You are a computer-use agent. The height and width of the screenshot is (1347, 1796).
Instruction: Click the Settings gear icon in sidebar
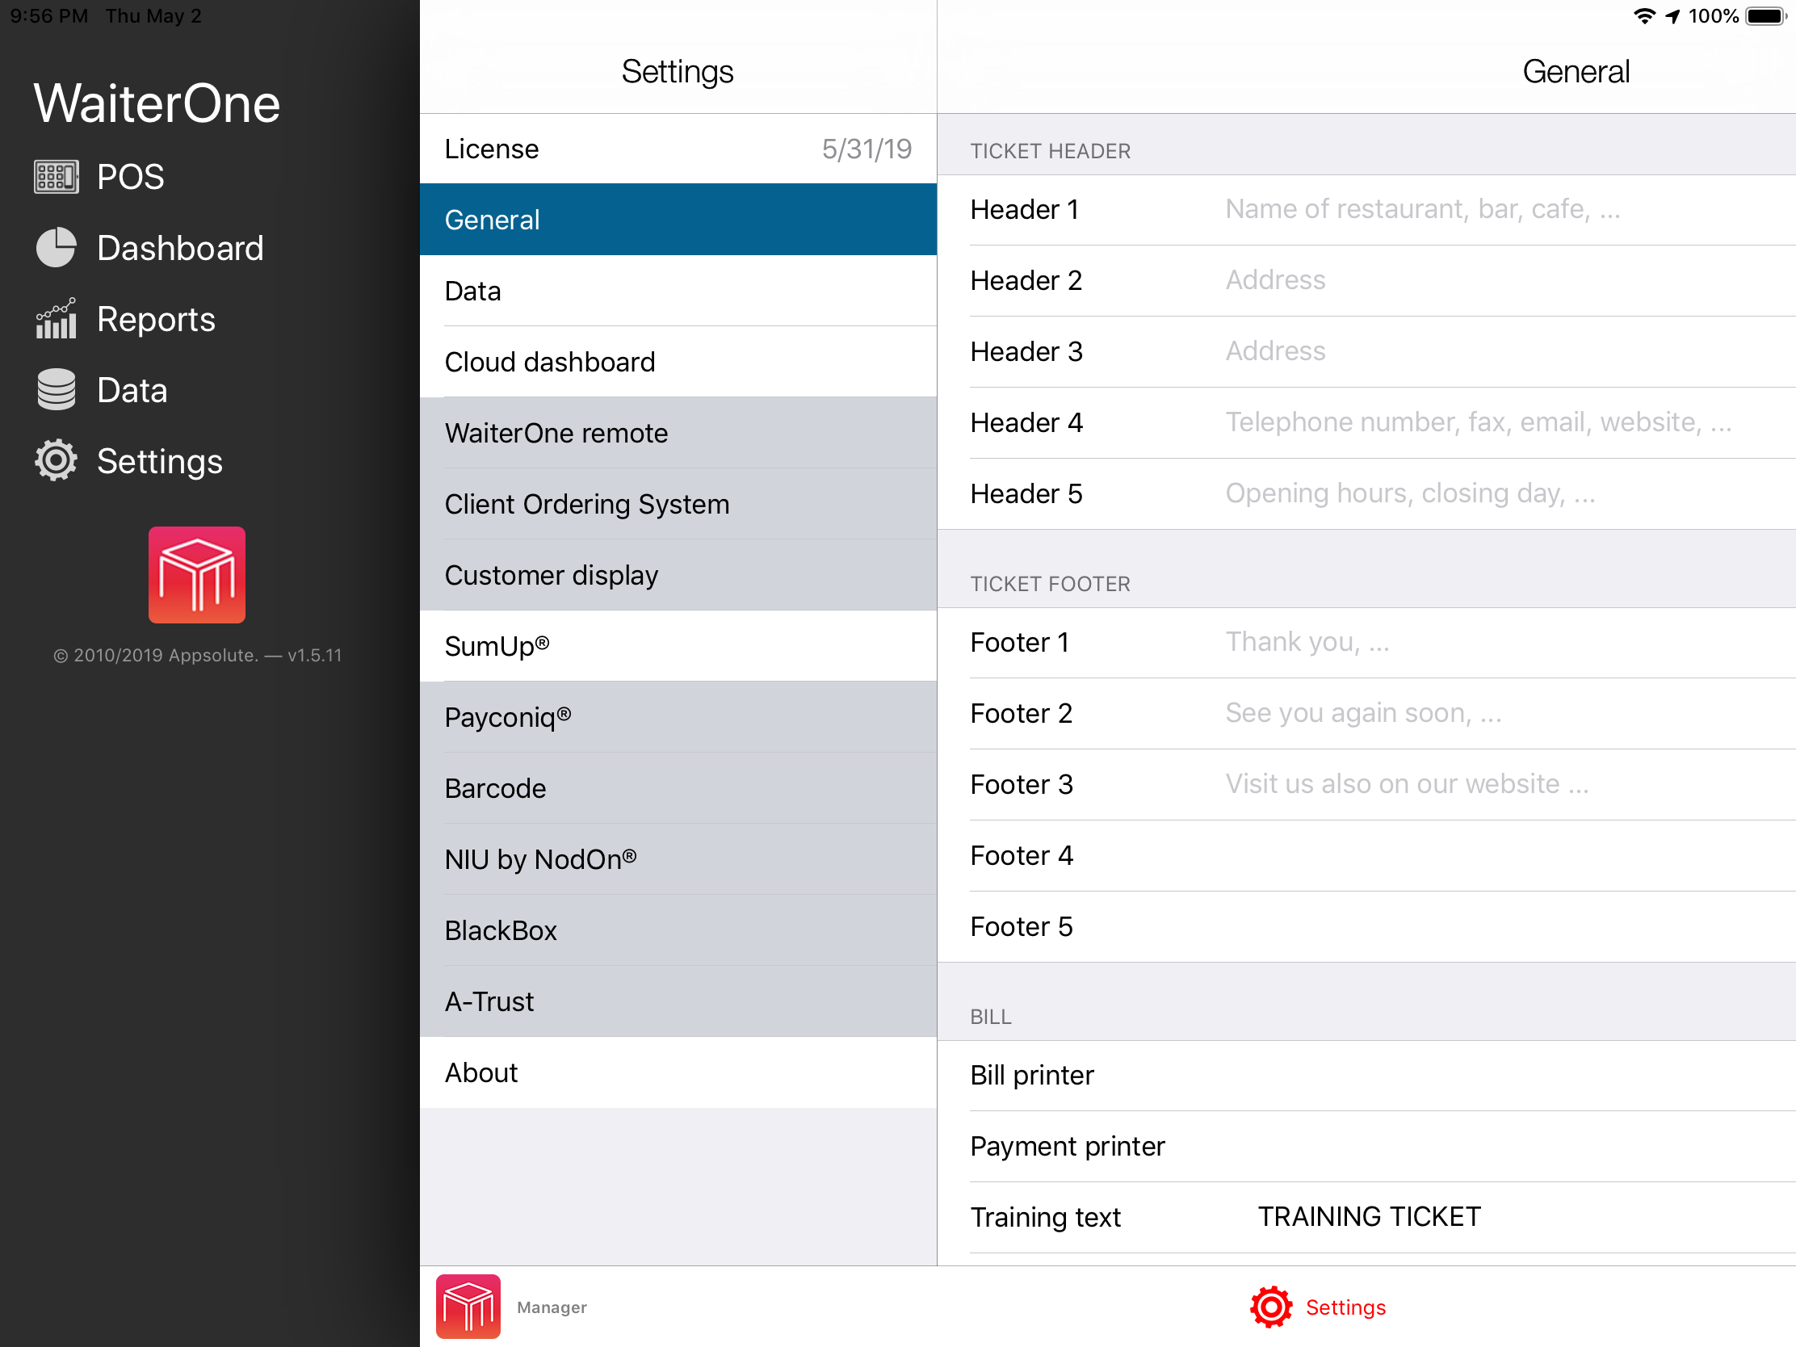coord(56,461)
